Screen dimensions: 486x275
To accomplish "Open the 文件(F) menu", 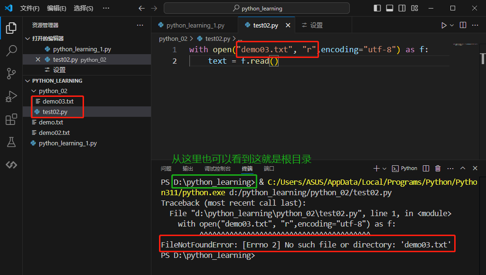I will 30,9.
